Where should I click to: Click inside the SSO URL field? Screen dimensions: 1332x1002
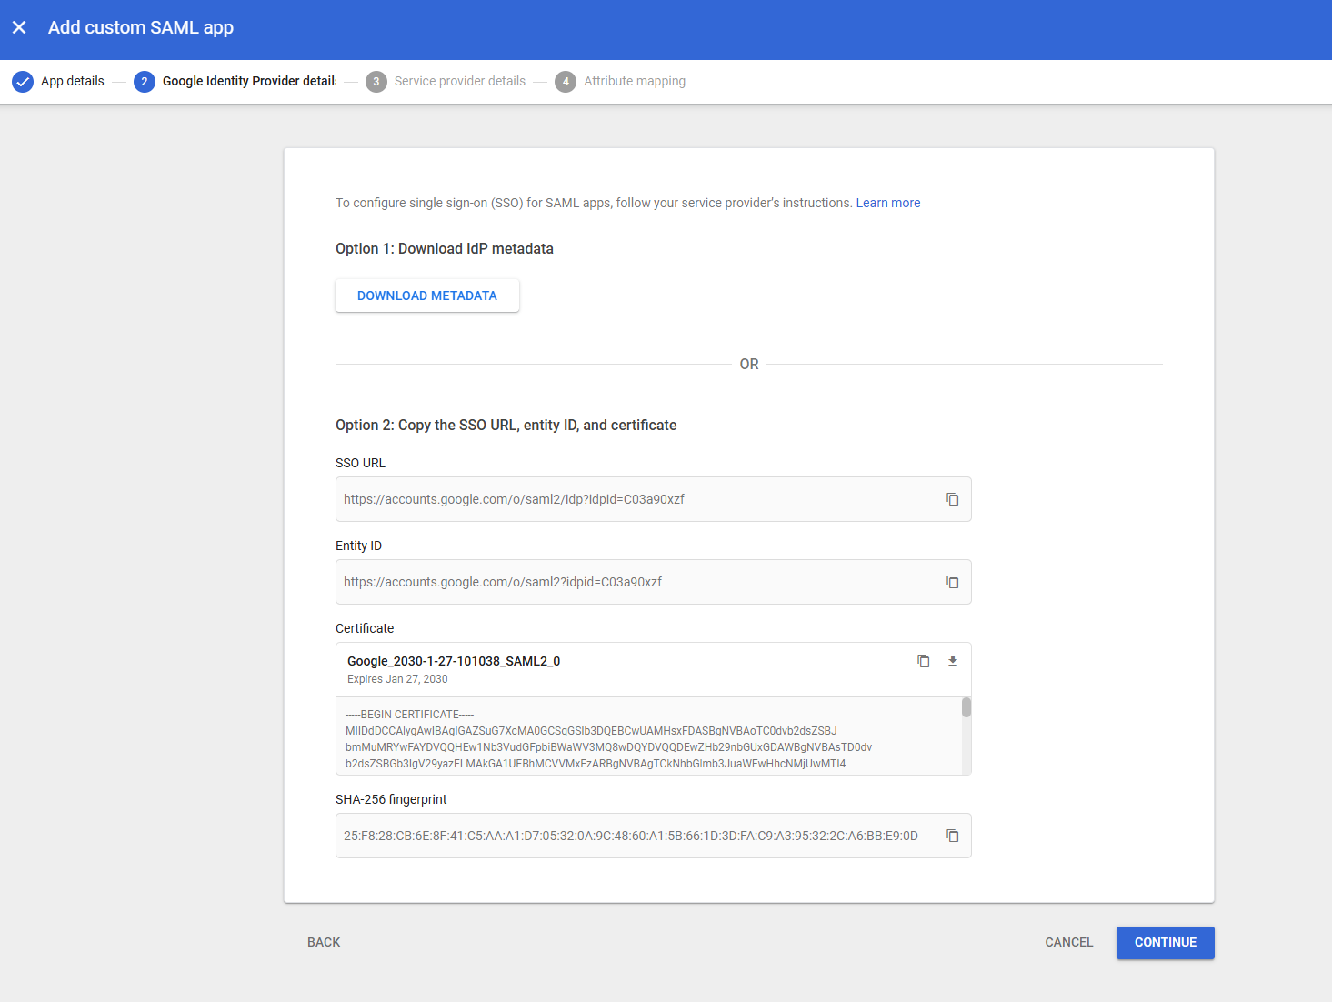pos(636,499)
